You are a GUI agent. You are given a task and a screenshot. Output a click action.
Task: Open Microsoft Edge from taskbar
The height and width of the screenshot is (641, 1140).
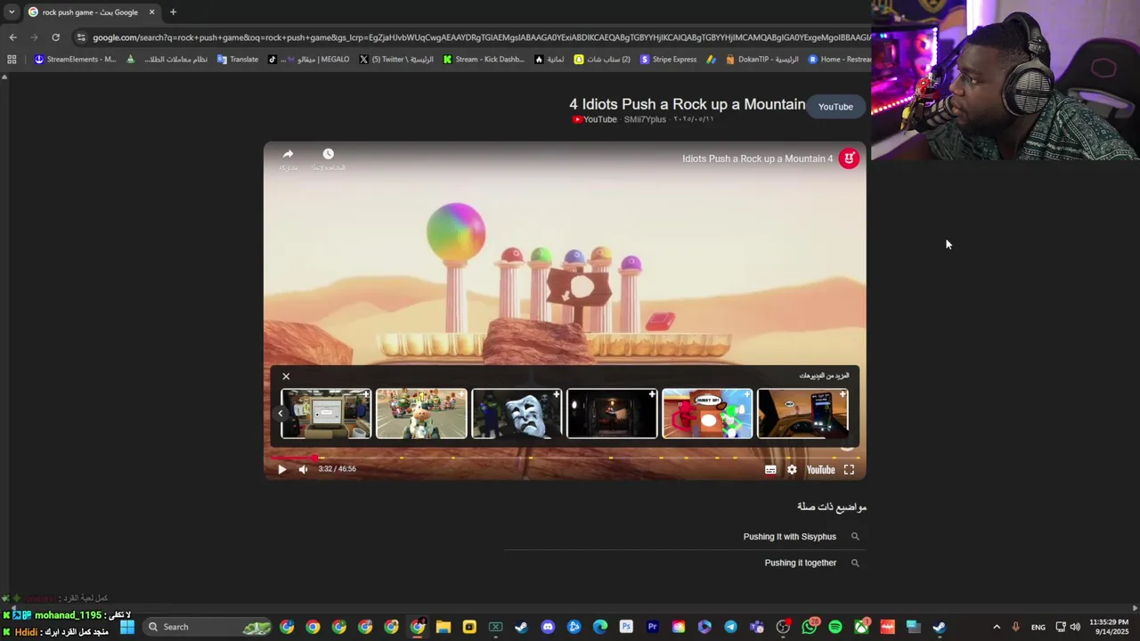(x=600, y=627)
